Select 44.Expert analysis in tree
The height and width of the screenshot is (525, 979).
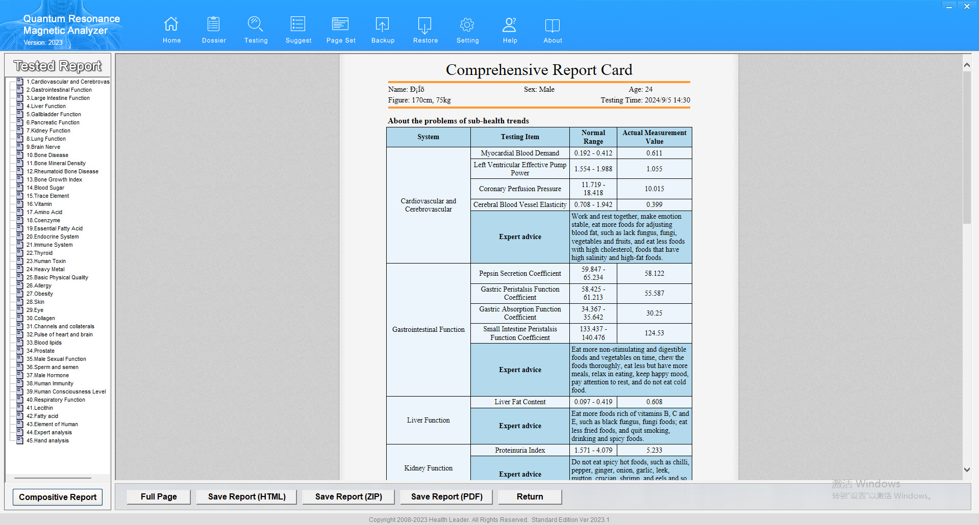(x=49, y=432)
